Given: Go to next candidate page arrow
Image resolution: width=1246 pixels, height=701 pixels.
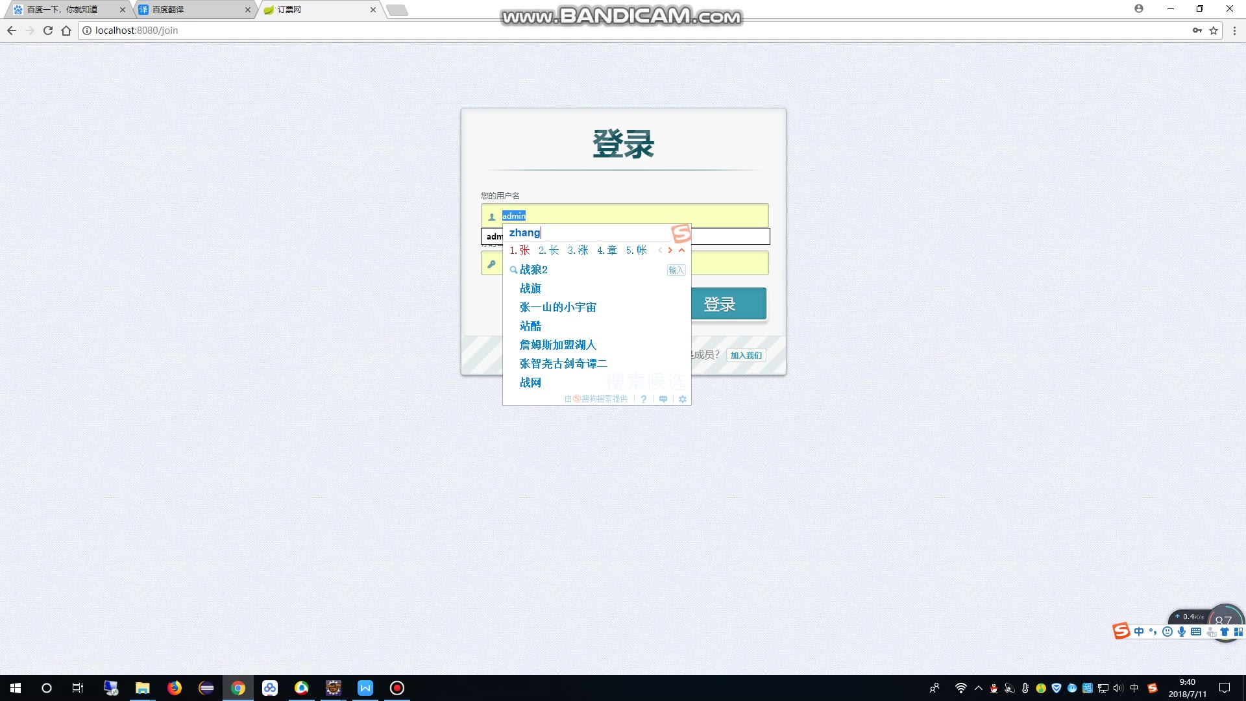Looking at the screenshot, I should [x=670, y=251].
